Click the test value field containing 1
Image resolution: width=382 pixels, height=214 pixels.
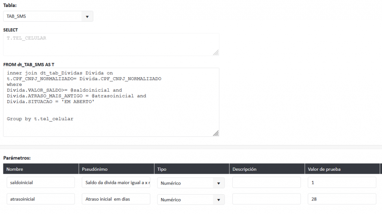pyautogui.click(x=342, y=183)
